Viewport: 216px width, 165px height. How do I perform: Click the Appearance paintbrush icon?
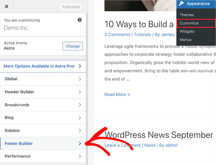[x=181, y=4]
